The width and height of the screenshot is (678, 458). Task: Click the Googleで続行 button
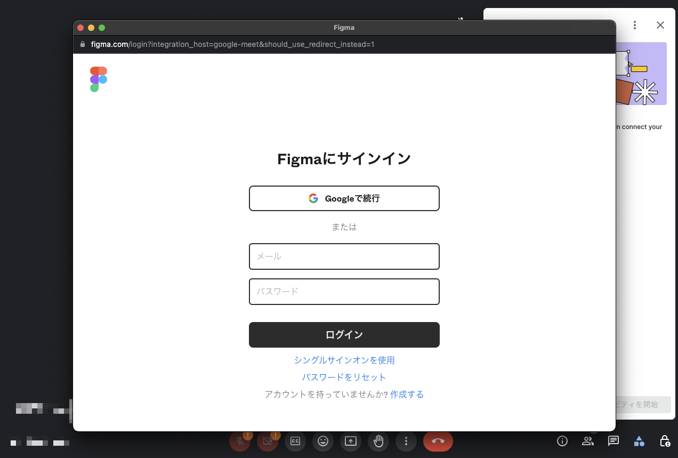(344, 198)
